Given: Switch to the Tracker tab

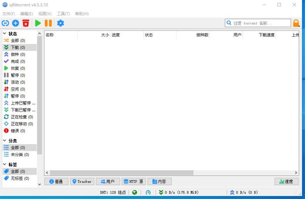Looking at the screenshot, I should tap(82, 182).
